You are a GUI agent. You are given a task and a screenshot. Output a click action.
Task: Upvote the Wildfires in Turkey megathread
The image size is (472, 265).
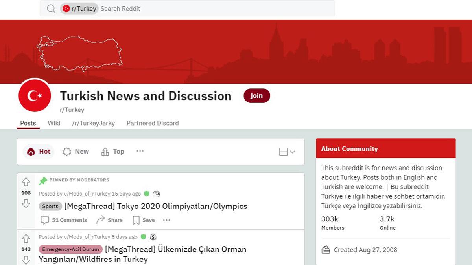coord(26,238)
